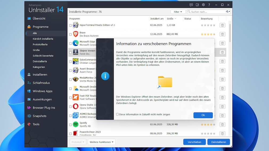Viewport: 269px width, 151px height.
Task: Confirm the dialog with Ok button
Action: coord(203,115)
